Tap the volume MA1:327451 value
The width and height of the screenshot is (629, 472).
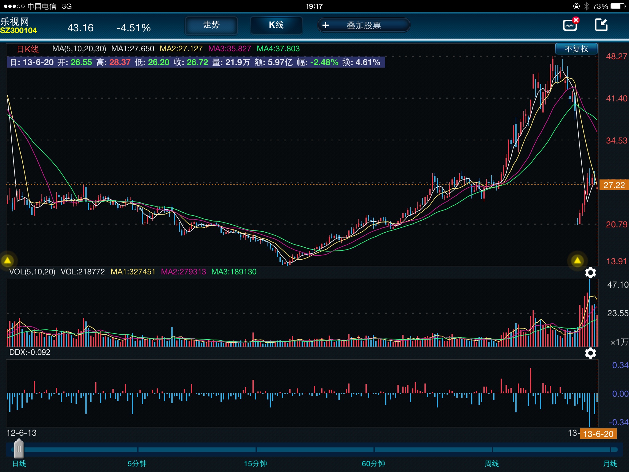[x=133, y=272]
